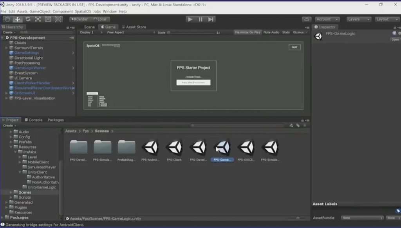
Task: Lock the Hierarchy panel
Action: coord(68,27)
